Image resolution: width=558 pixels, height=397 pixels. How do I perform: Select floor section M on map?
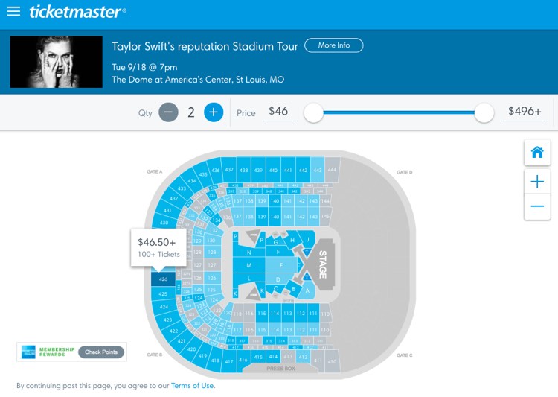pyautogui.click(x=248, y=265)
